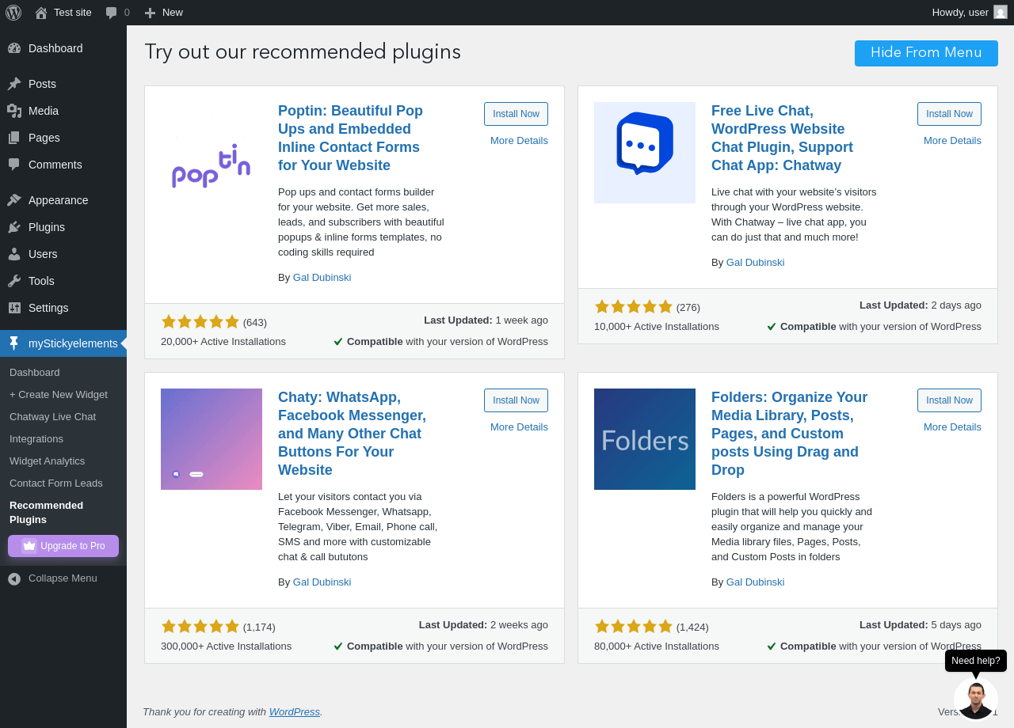Click the Collapse Menu arrow icon
1014x728 pixels.
point(14,578)
